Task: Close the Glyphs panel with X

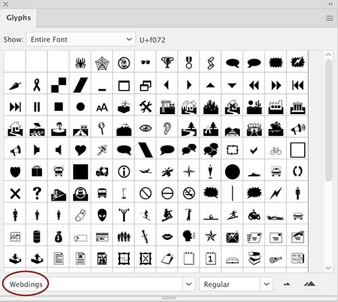Action: point(5,4)
